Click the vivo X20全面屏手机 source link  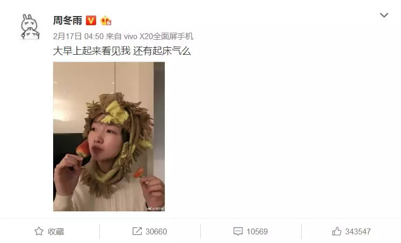(x=158, y=36)
